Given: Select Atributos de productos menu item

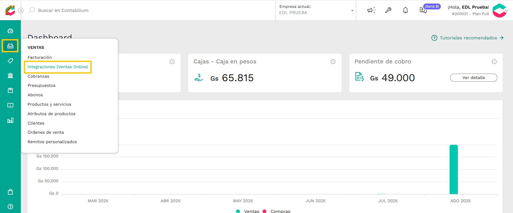Looking at the screenshot, I should [x=51, y=114].
